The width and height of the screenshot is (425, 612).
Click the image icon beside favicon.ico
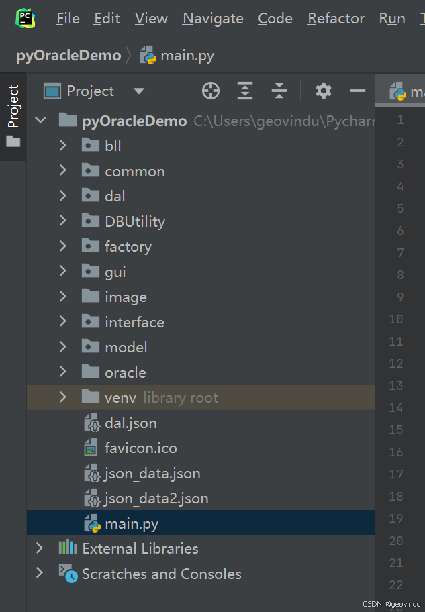pyautogui.click(x=91, y=448)
